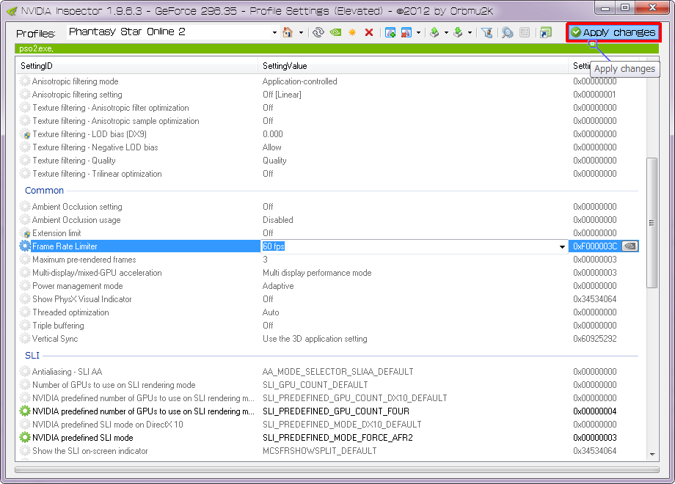Click the green NVIDIA restore defaults icon
Viewport: 675px width, 484px height.
[335, 32]
